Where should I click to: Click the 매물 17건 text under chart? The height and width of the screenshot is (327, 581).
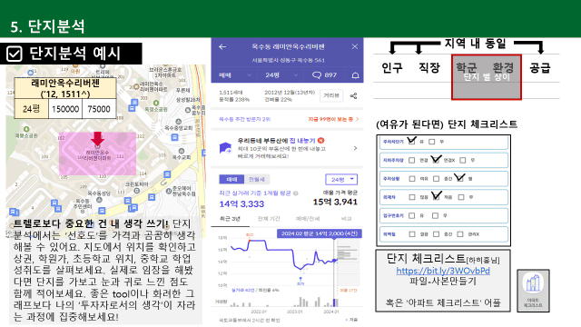pyautogui.click(x=349, y=290)
